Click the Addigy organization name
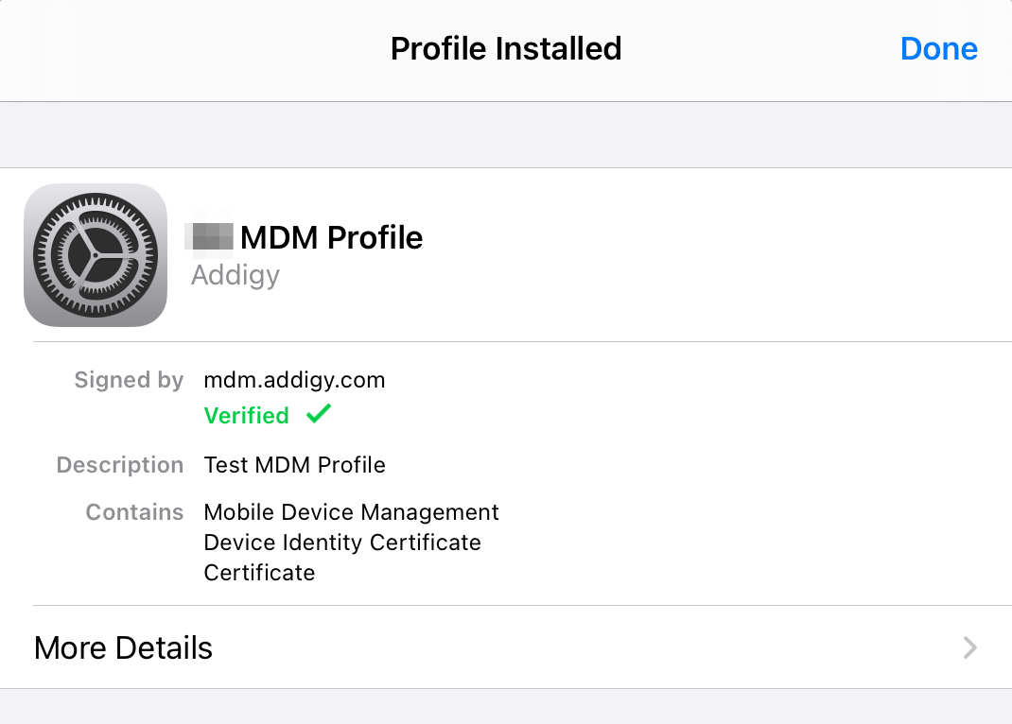This screenshot has width=1012, height=724. [235, 275]
